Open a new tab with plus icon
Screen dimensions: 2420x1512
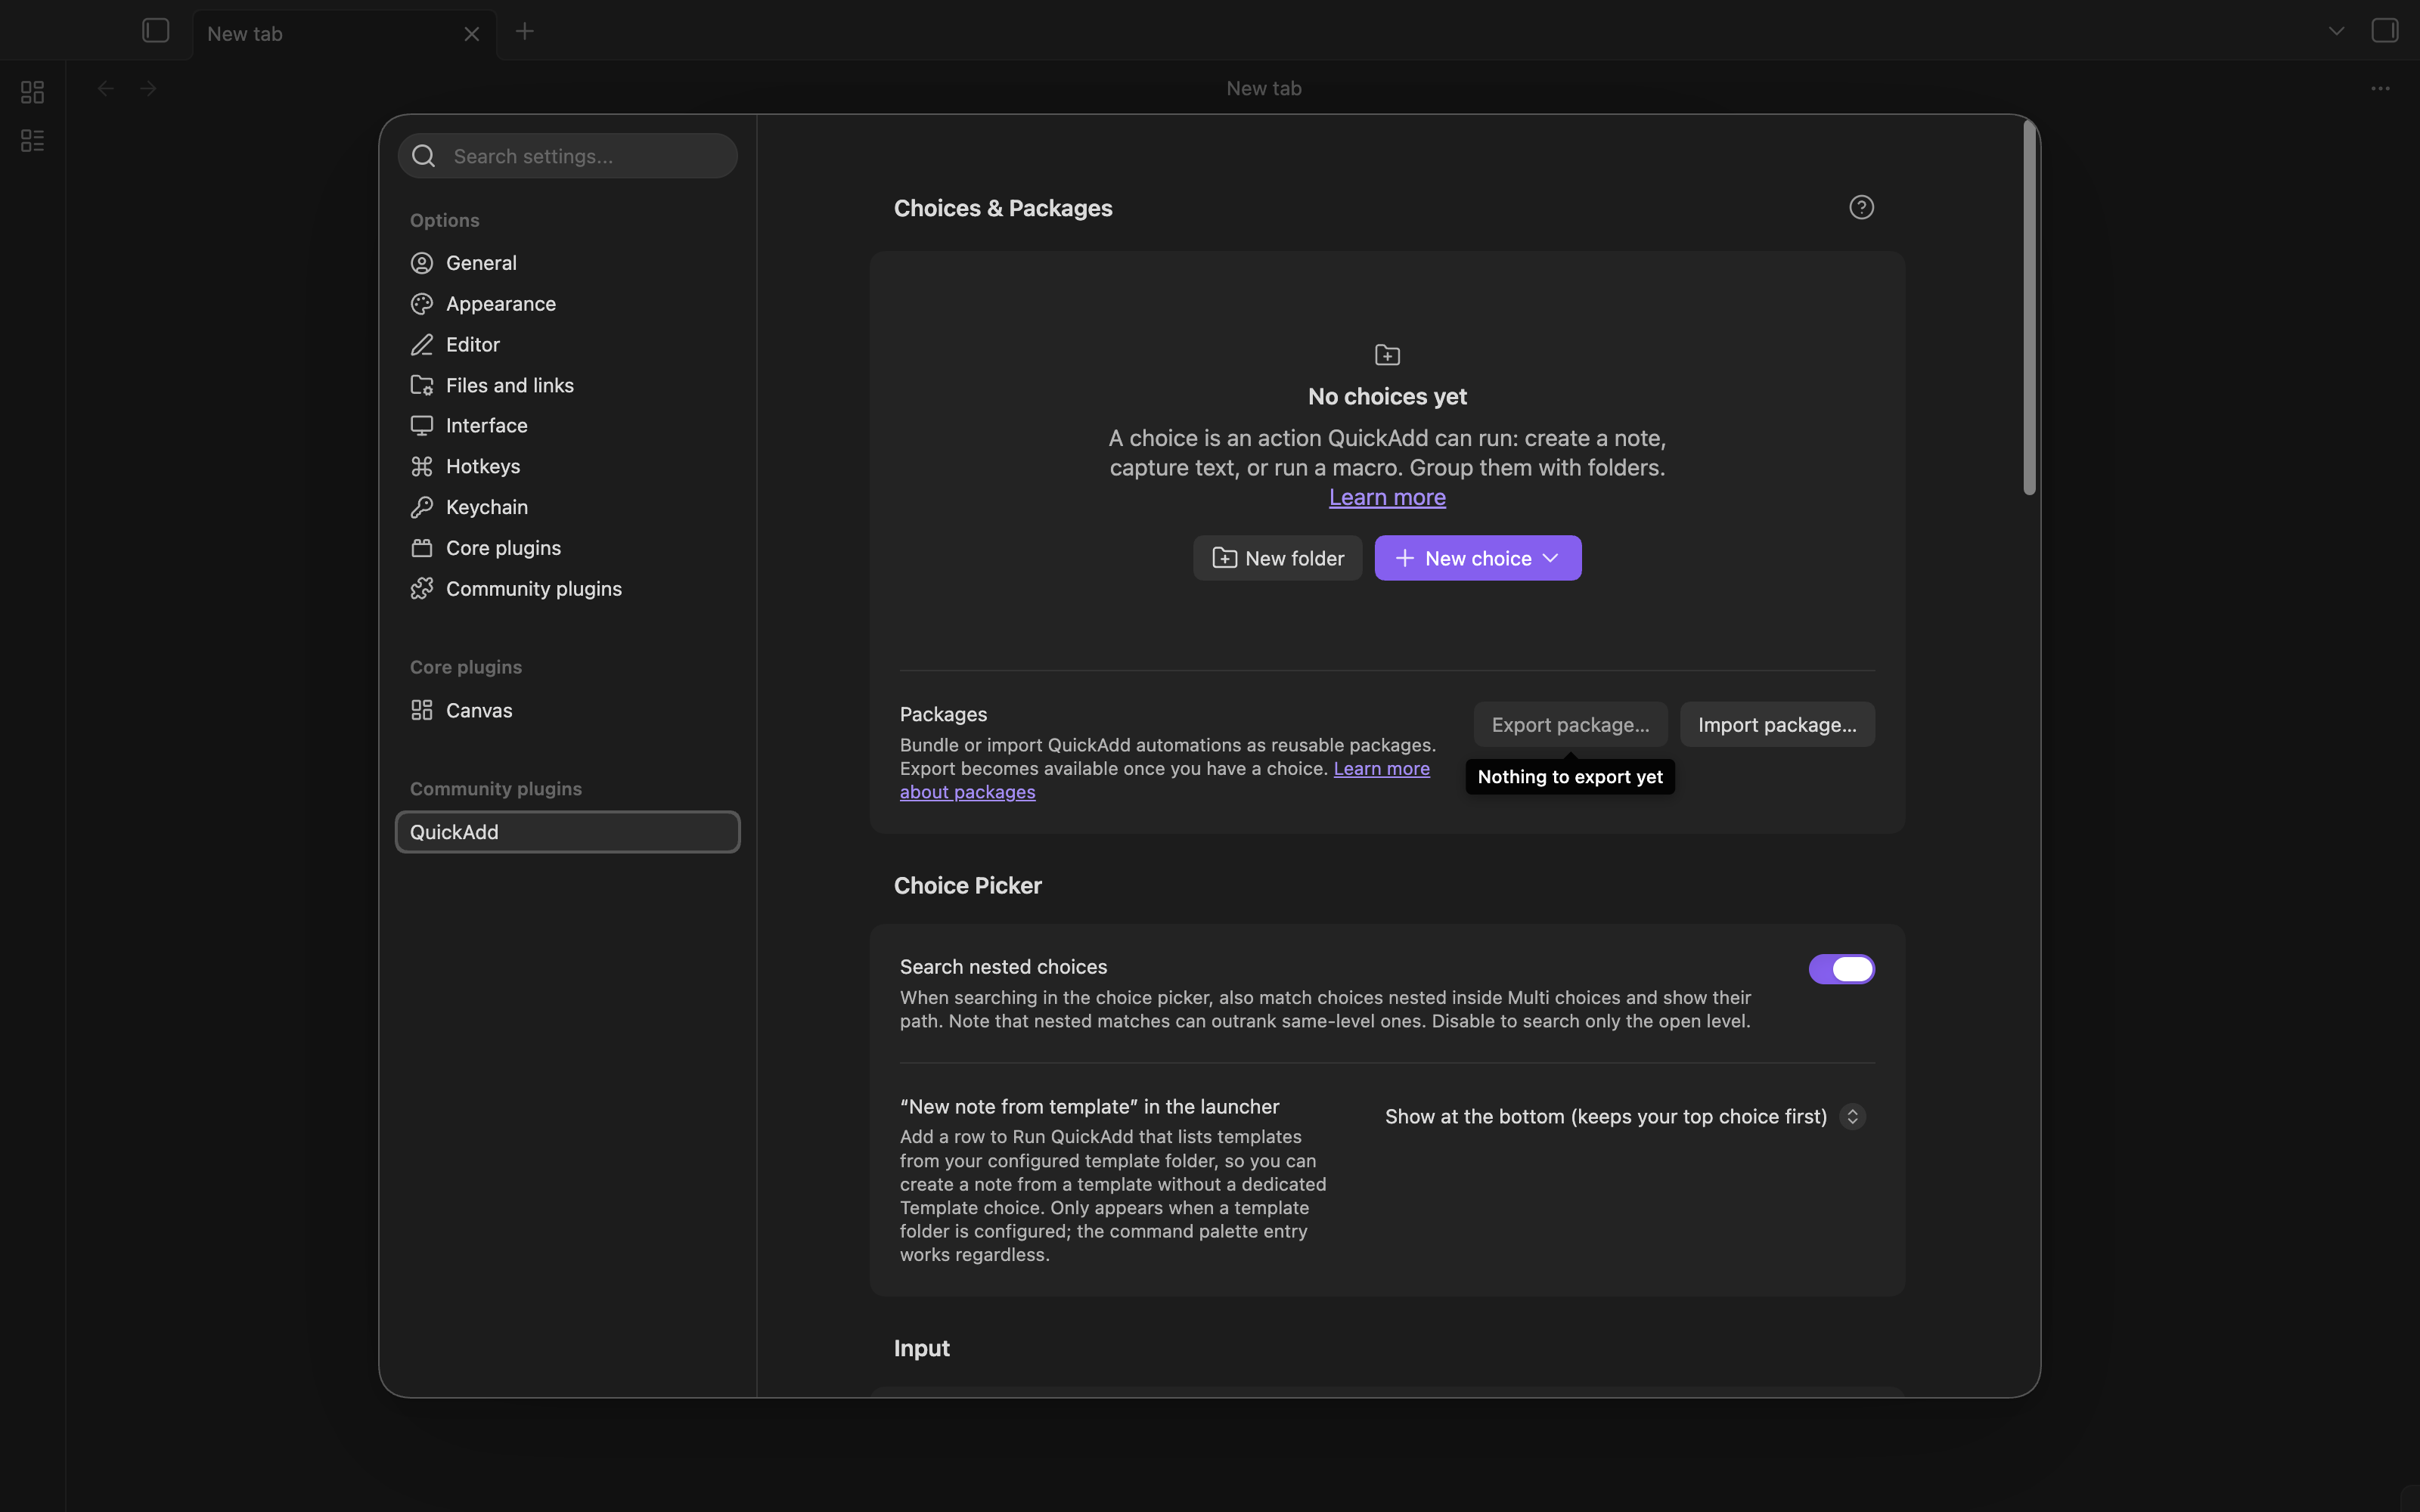point(524,32)
